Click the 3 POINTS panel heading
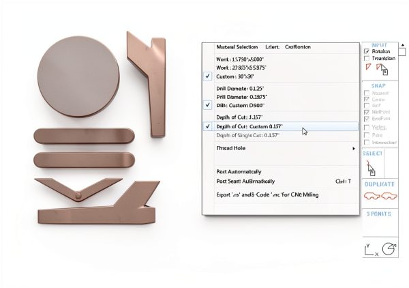409x288 pixels. [379, 214]
